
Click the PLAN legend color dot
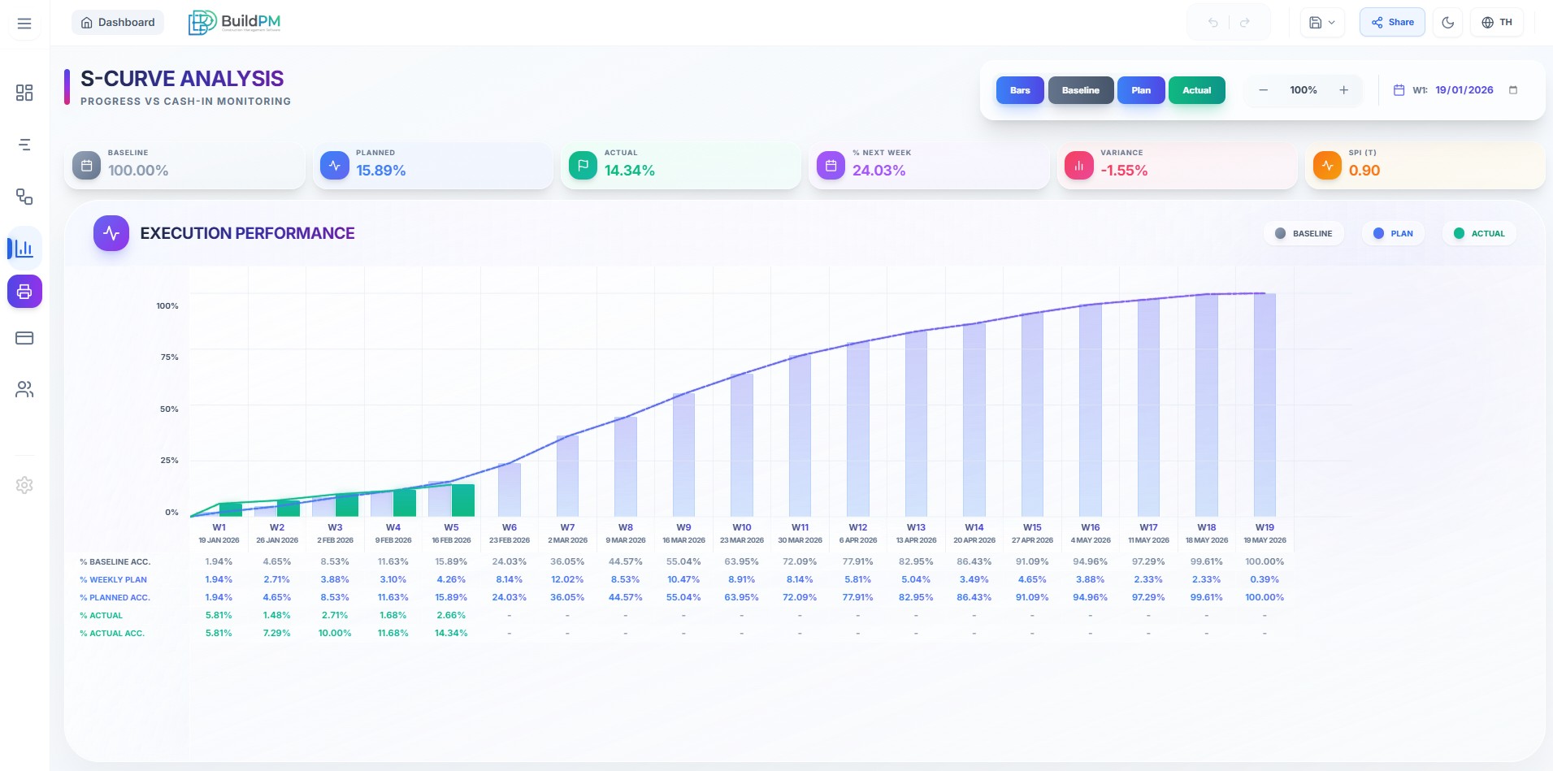click(1378, 233)
